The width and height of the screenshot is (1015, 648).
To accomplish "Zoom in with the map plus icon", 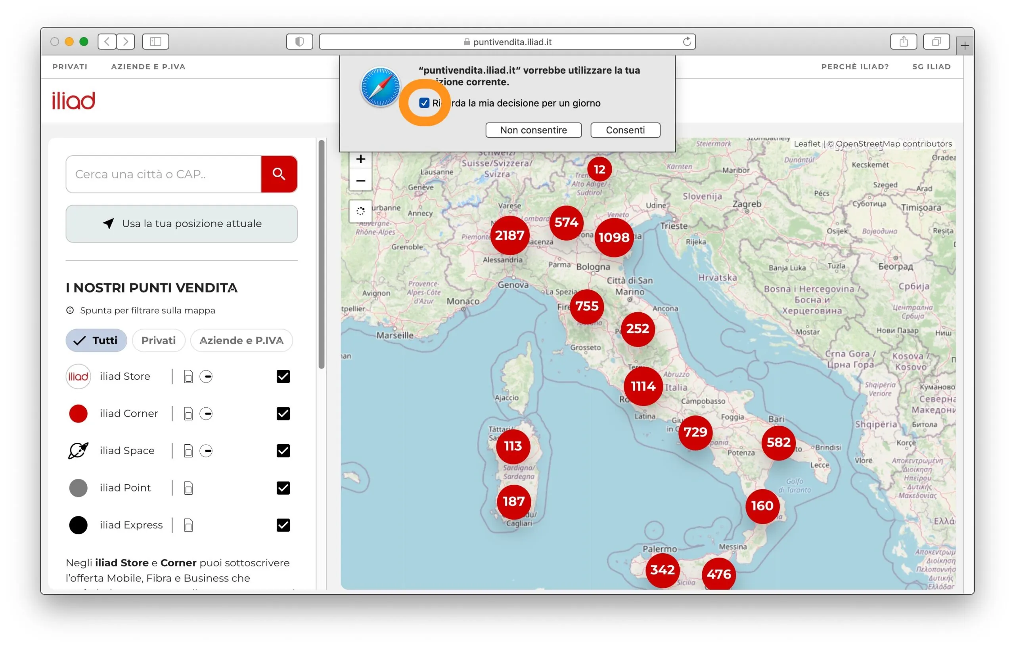I will point(361,159).
